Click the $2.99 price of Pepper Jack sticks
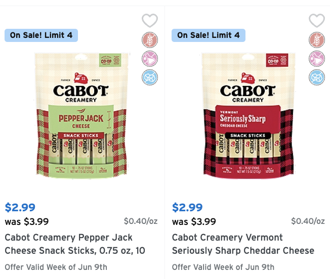 [20, 207]
